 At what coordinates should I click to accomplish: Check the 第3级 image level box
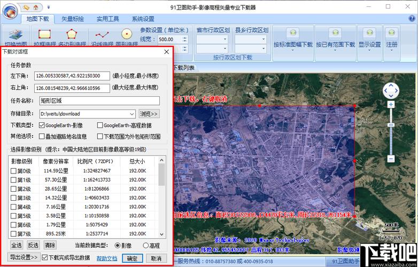click(x=14, y=198)
